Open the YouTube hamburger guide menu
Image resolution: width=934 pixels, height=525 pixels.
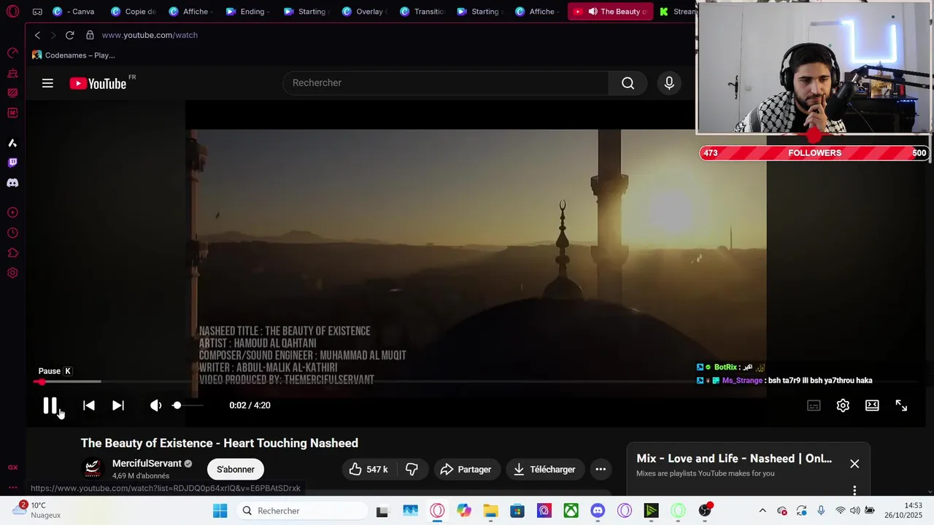pos(47,83)
